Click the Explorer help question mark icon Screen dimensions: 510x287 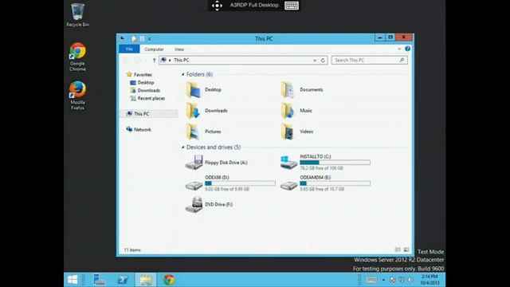(x=407, y=49)
